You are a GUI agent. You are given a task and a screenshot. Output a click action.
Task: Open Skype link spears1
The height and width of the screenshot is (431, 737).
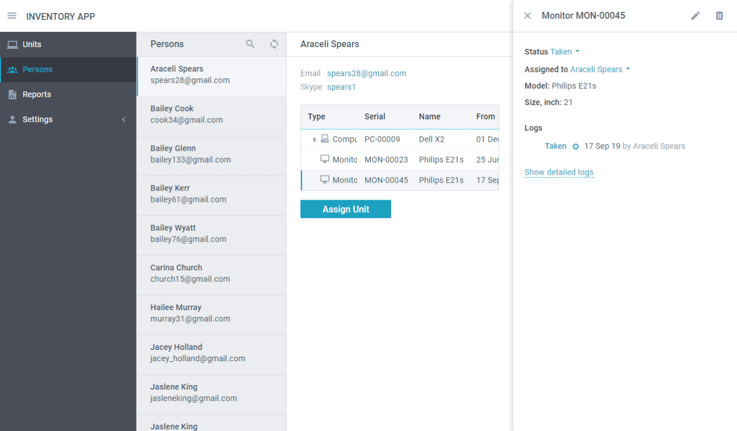pos(341,87)
